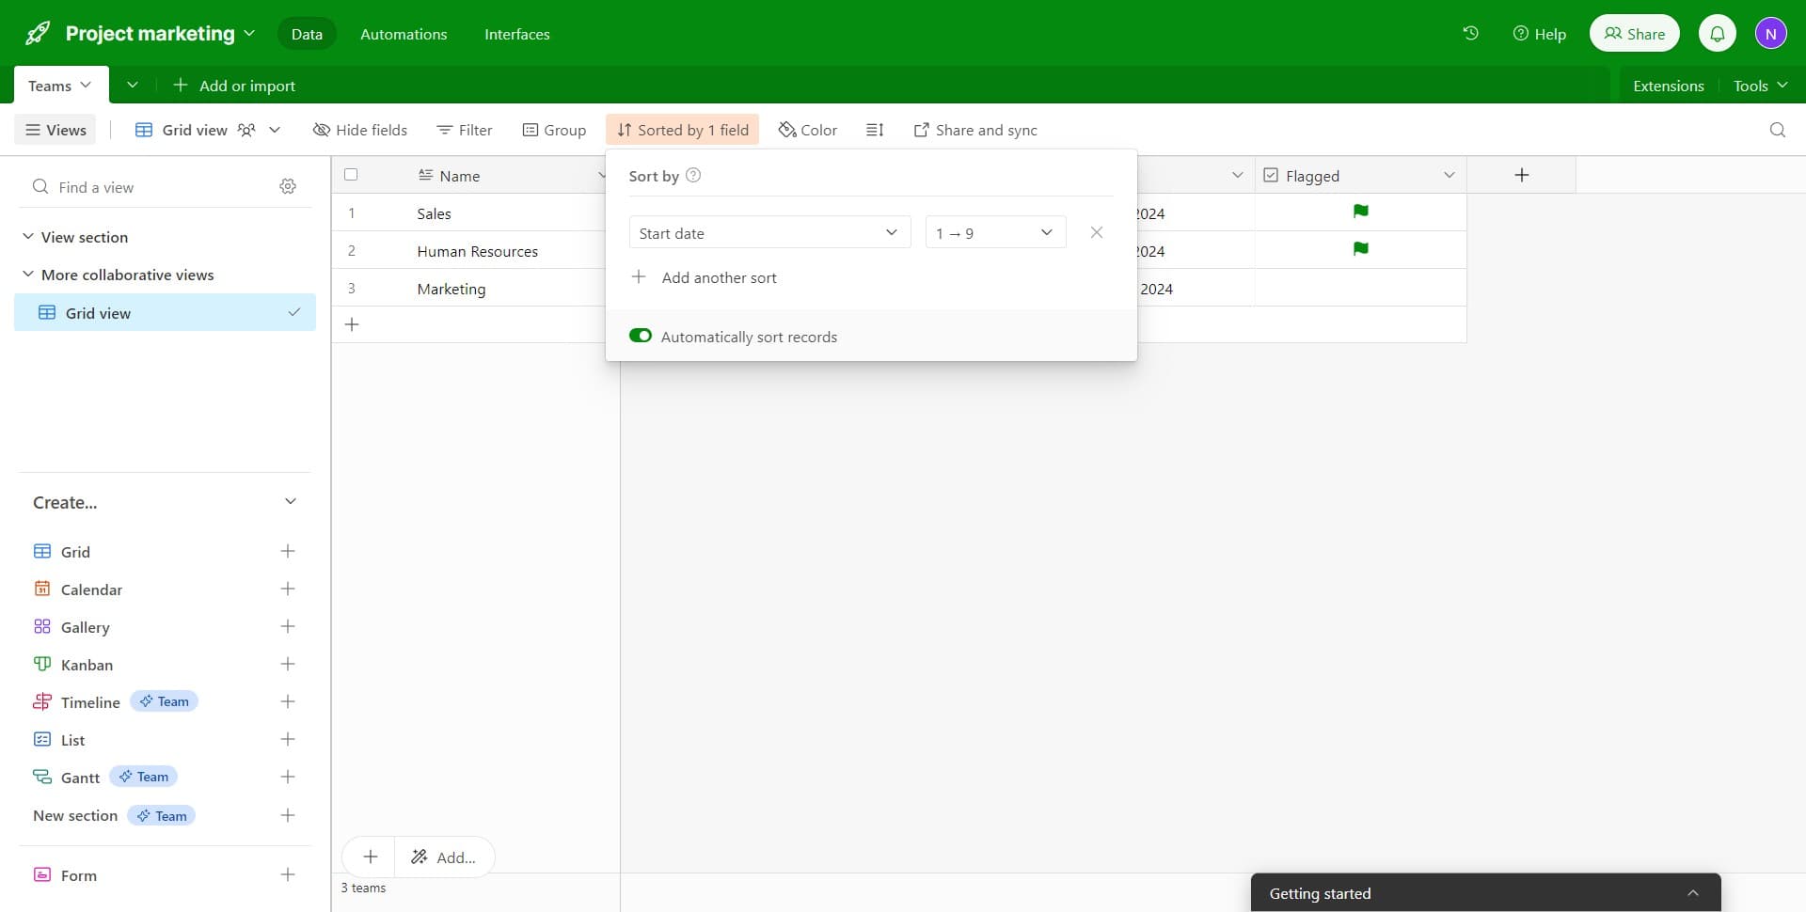Click the Share button

tap(1634, 34)
